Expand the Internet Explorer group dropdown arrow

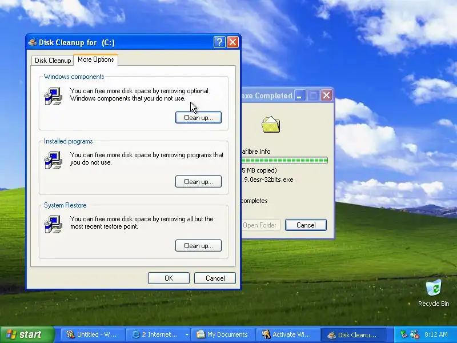187,335
